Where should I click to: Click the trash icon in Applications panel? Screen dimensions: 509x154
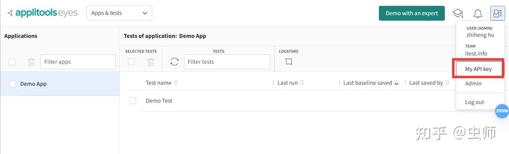31,62
